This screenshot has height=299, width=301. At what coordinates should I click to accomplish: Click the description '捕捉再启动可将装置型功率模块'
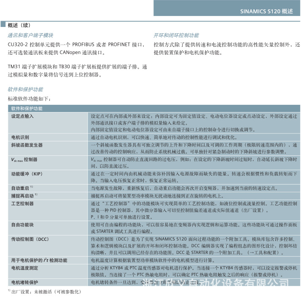pos(157,196)
